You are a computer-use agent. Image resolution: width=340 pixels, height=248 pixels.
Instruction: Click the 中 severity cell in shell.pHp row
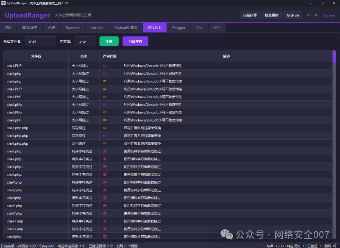tap(110, 105)
